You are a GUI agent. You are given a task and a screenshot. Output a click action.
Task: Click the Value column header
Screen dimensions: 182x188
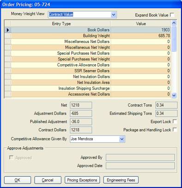141,24
